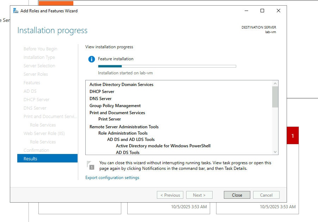Select Confirmation step in sidebar
318x222 pixels.
(x=36, y=150)
